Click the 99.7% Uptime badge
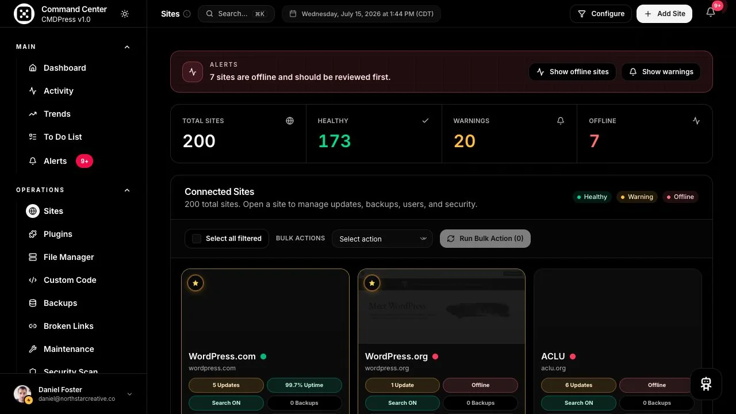The width and height of the screenshot is (736, 414). point(304,385)
